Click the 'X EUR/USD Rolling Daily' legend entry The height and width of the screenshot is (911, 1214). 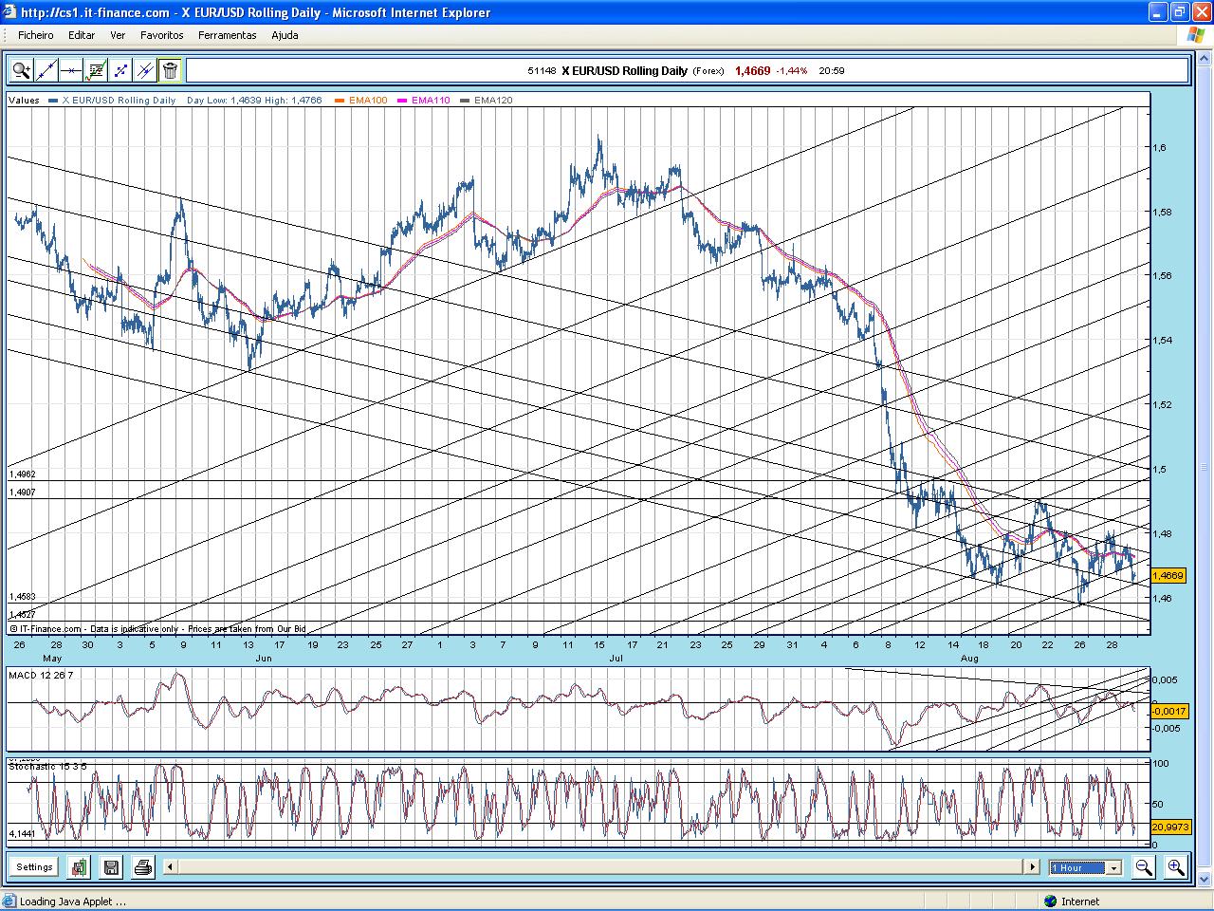[119, 101]
